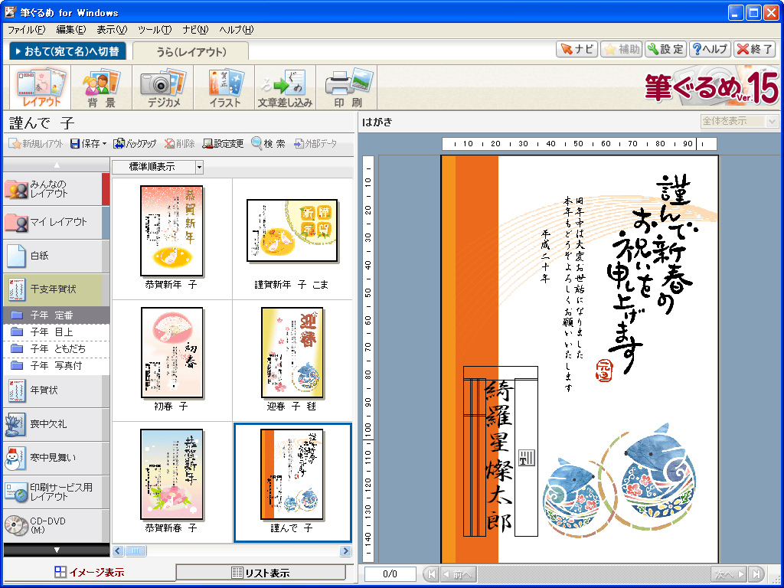Create a 新規レイアウト new layout
784x588 pixels.
click(37, 144)
